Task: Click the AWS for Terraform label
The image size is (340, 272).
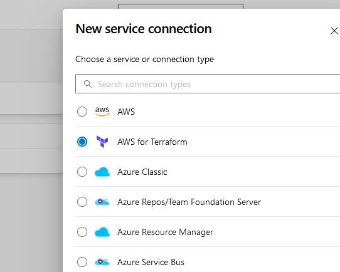Action: pyautogui.click(x=152, y=142)
